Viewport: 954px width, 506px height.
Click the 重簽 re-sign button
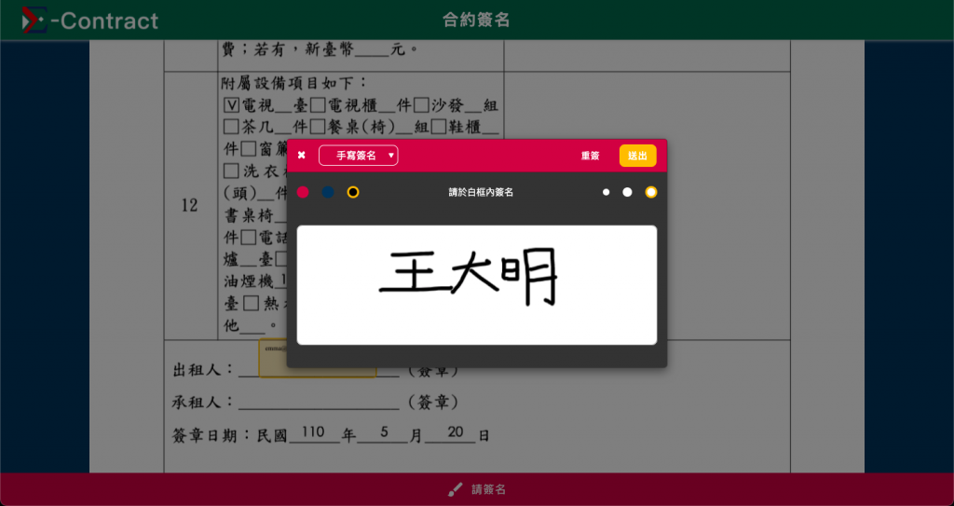(x=590, y=156)
